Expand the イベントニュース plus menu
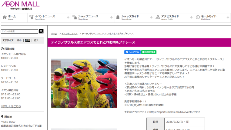The image size is (231, 130). pyautogui.click(x=68, y=17)
